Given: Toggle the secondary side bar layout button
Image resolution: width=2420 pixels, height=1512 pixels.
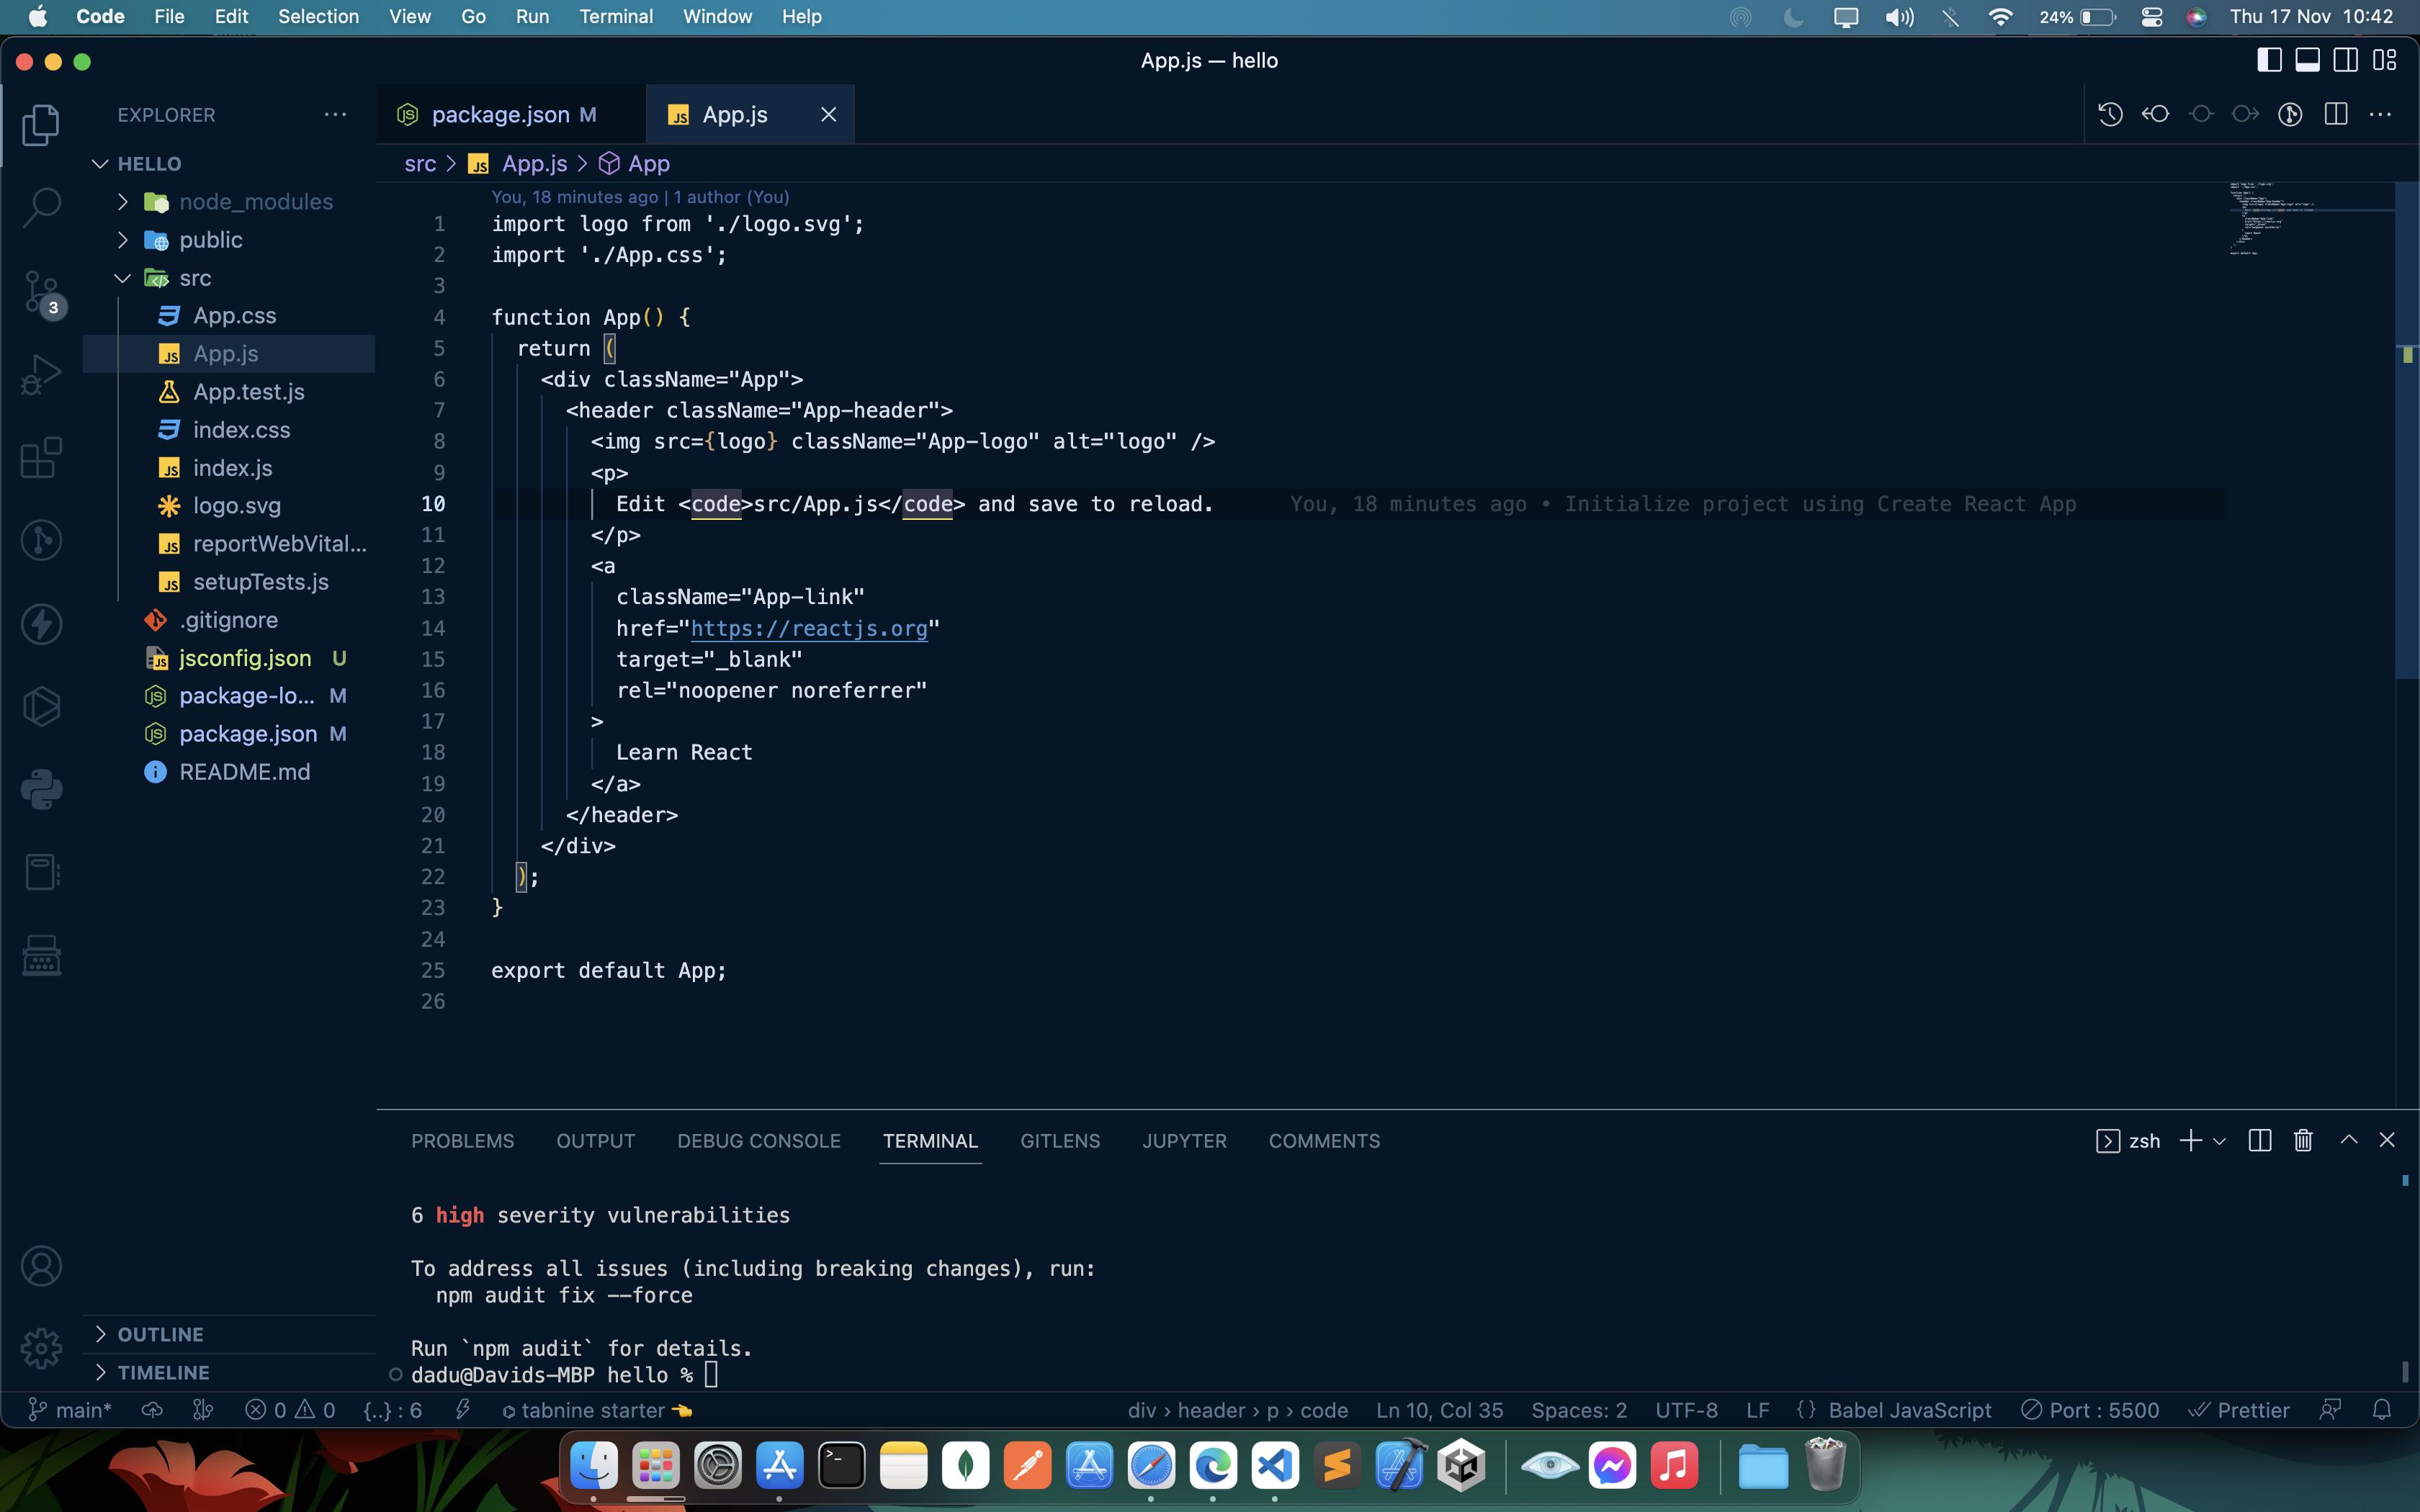Looking at the screenshot, I should click(x=2345, y=60).
